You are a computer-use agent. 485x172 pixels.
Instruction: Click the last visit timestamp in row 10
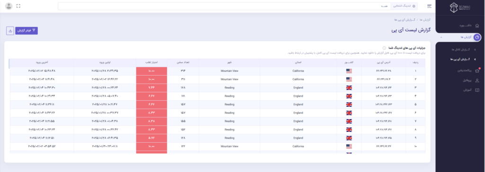coord(42,146)
